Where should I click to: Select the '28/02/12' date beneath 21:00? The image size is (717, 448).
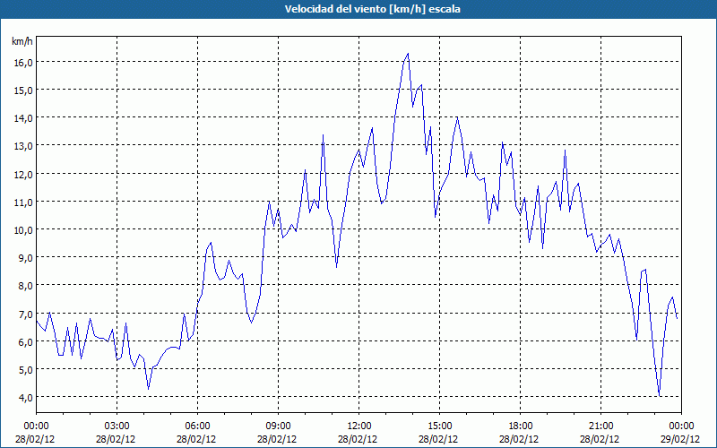pyautogui.click(x=600, y=439)
